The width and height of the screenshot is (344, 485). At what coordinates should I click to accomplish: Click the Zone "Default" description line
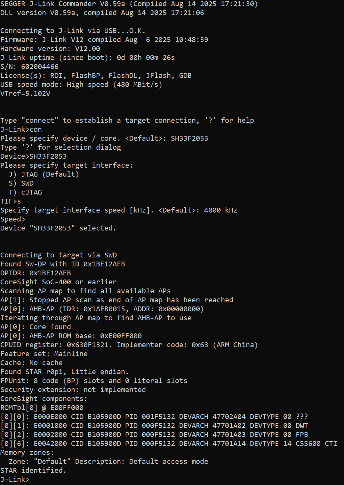tap(108, 461)
